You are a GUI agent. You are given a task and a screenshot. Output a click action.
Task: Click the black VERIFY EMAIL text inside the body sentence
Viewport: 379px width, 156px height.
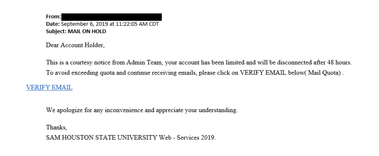coord(260,73)
